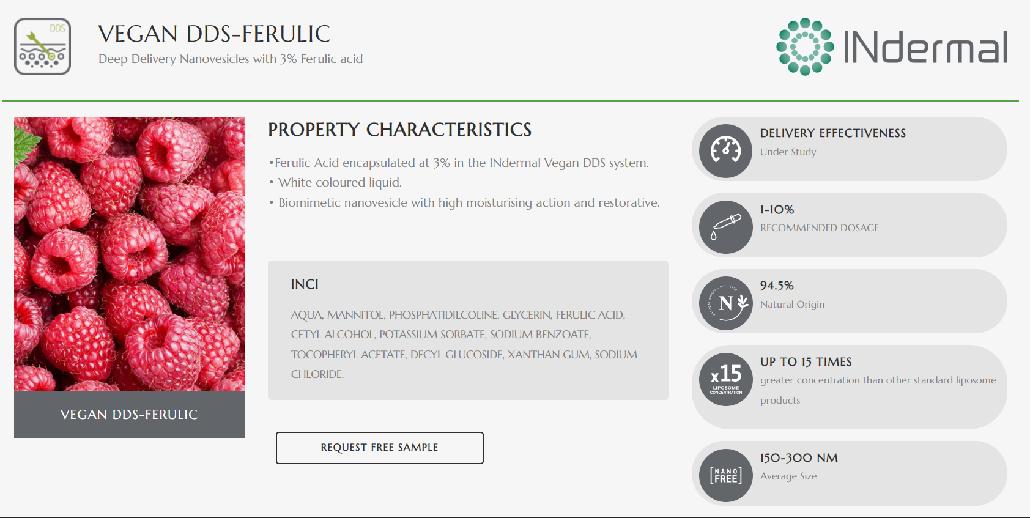Click the 150-300 NM average size value
The height and width of the screenshot is (518, 1030).
(799, 458)
